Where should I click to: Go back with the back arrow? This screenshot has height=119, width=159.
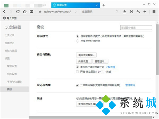click(4, 12)
